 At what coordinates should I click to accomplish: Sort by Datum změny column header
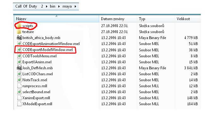118,19
